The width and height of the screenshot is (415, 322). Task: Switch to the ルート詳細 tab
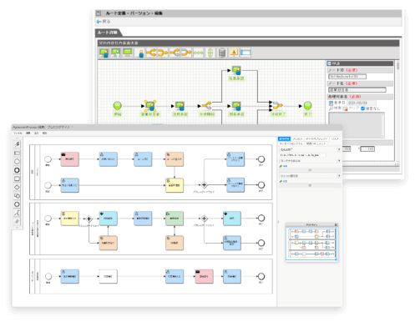[x=107, y=33]
